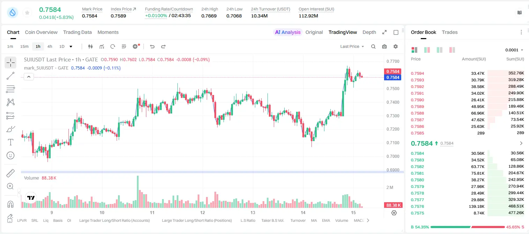This screenshot has height=234, width=529.
Task: Add SUI to favorites with star icon
Action: [x=27, y=13]
